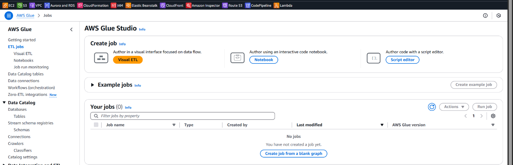Open Info link beside Example jobs
The width and height of the screenshot is (513, 165).
[138, 85]
